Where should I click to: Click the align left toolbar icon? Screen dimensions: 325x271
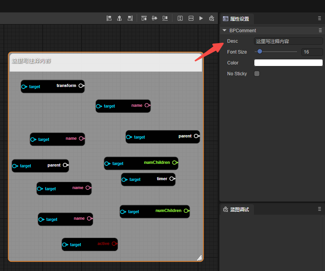point(109,18)
